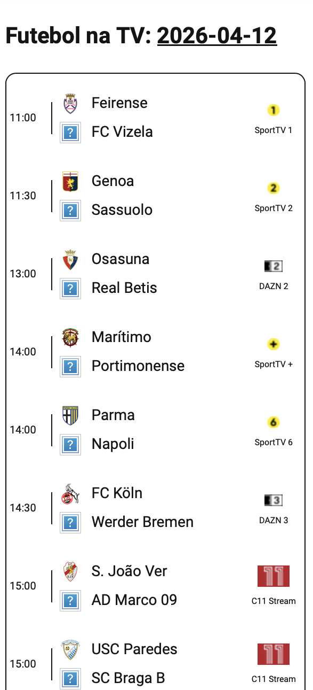The height and width of the screenshot is (690, 313).
Task: Click the S. João Ver crest
Action: [70, 571]
